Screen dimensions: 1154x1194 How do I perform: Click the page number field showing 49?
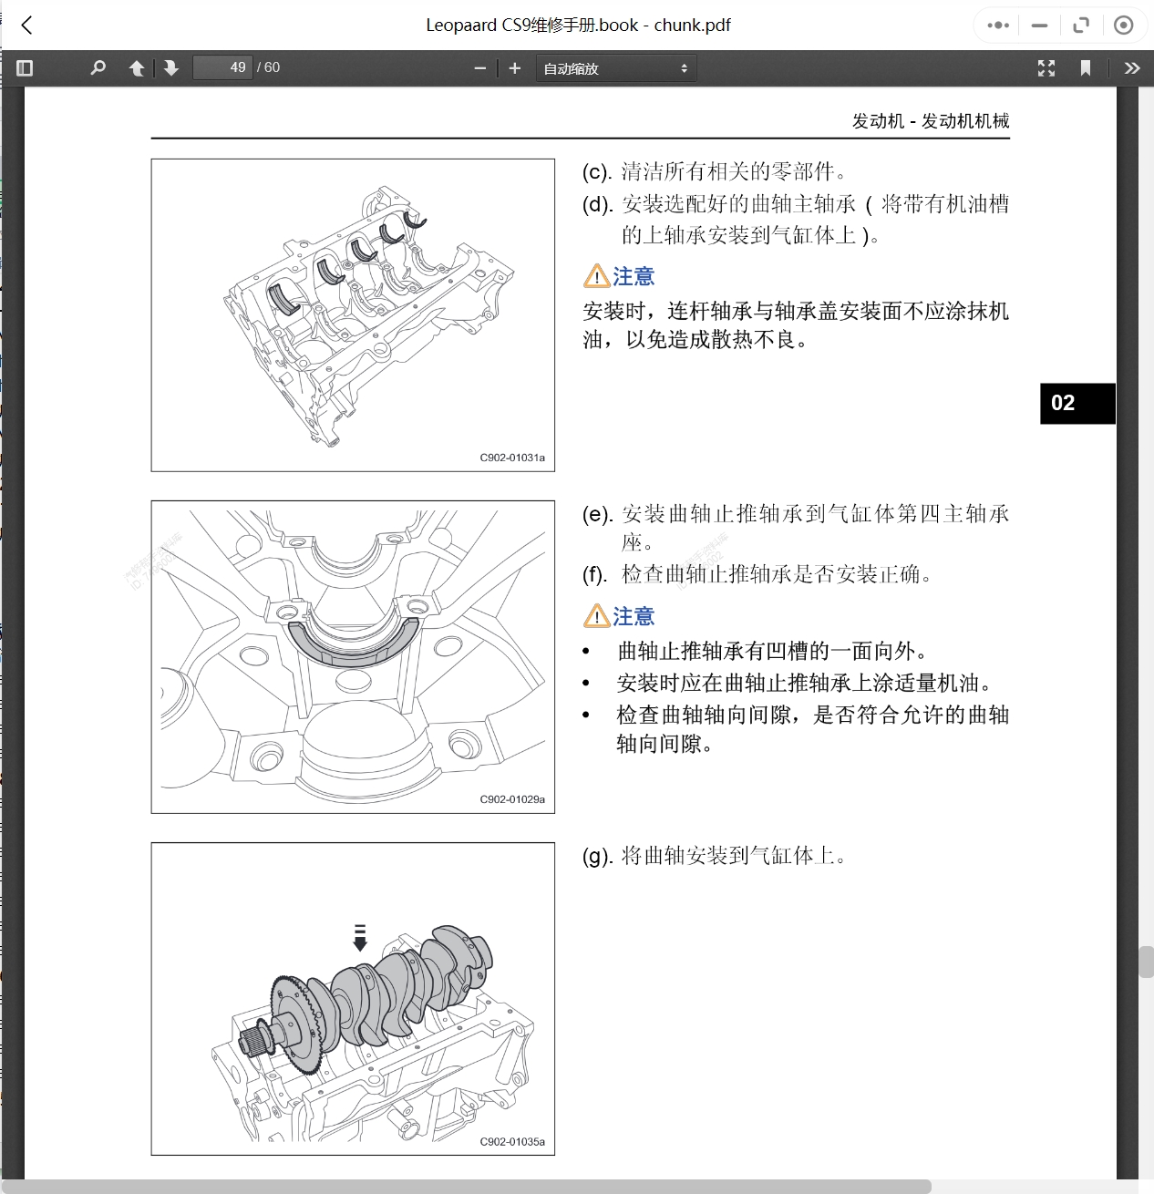point(222,67)
